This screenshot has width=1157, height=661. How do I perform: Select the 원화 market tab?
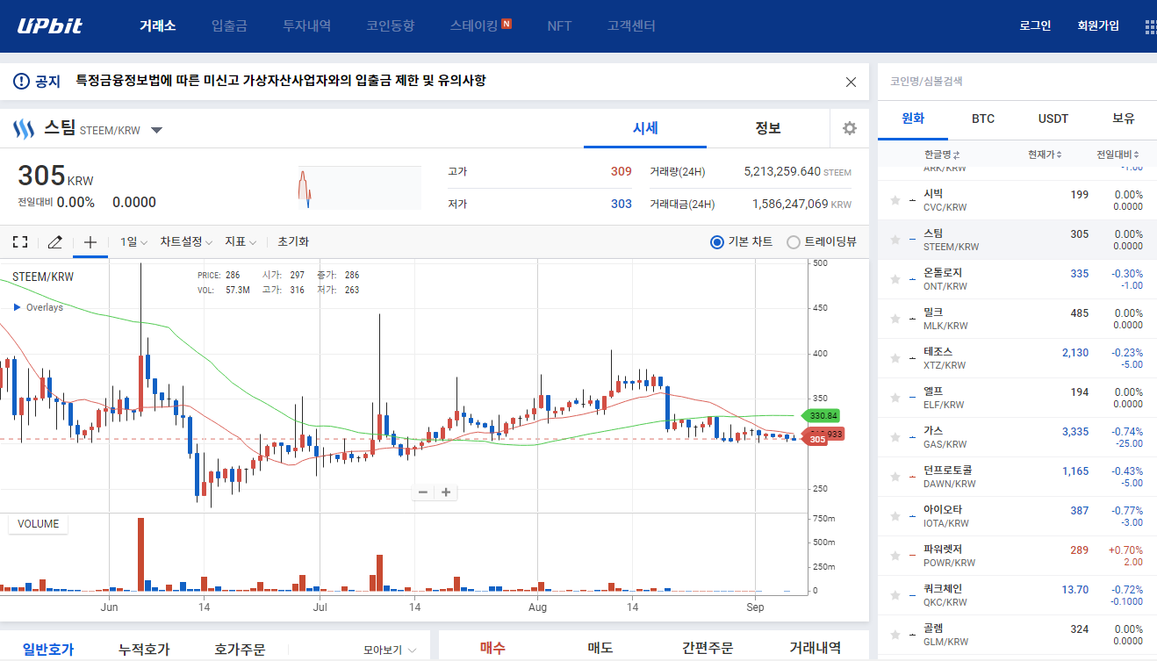pyautogui.click(x=913, y=119)
